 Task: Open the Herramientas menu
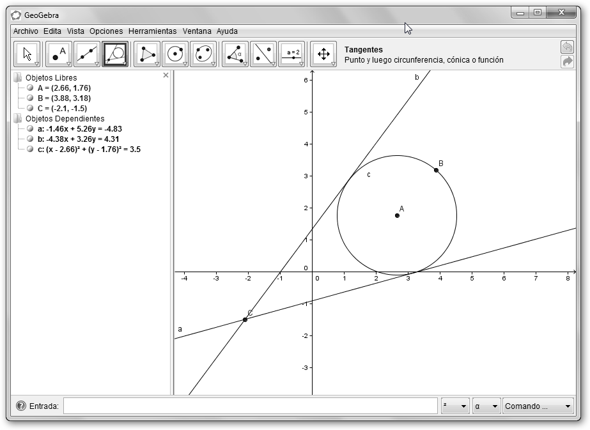tap(152, 31)
